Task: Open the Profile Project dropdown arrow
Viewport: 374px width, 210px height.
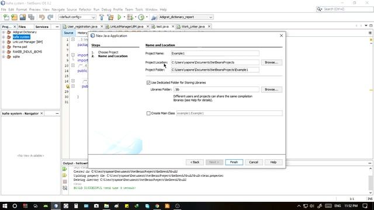Action: pyautogui.click(x=147, y=17)
